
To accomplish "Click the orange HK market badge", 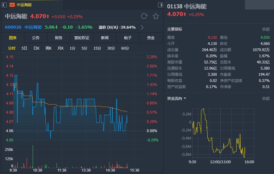I will tap(12, 5).
